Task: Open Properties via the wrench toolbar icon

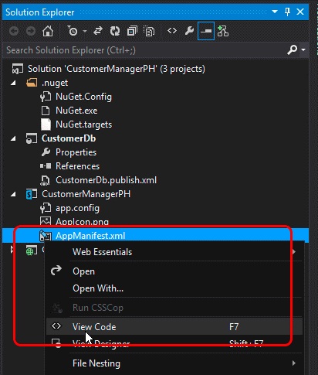Action: [189, 31]
